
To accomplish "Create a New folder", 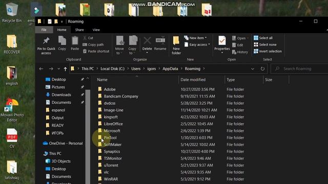I will point(176,45).
